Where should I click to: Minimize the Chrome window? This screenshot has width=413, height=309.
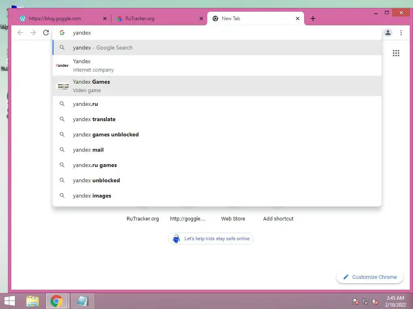[x=376, y=13]
